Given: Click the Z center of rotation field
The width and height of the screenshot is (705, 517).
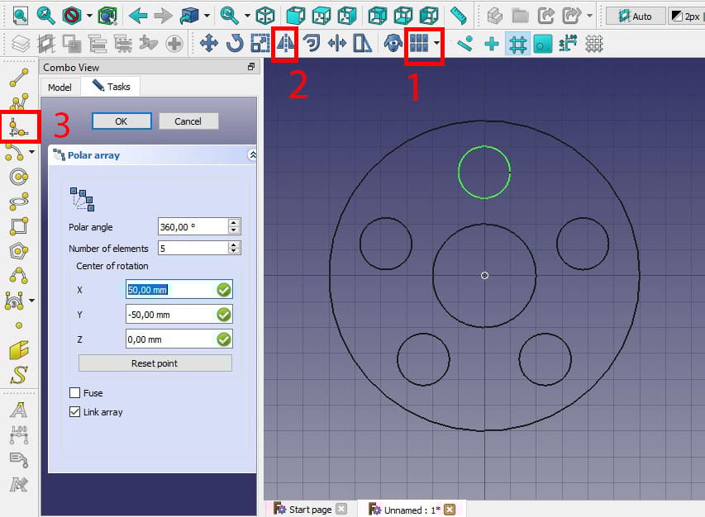Looking at the screenshot, I should click(179, 339).
